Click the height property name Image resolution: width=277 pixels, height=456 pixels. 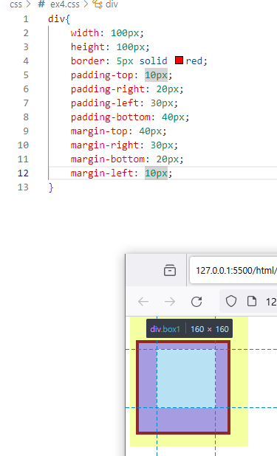pyautogui.click(x=88, y=46)
